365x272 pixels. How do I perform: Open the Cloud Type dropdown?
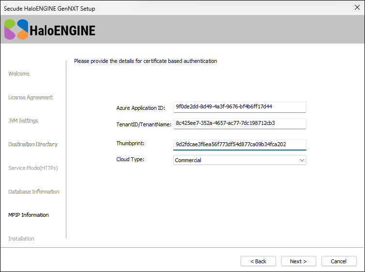click(x=240, y=160)
